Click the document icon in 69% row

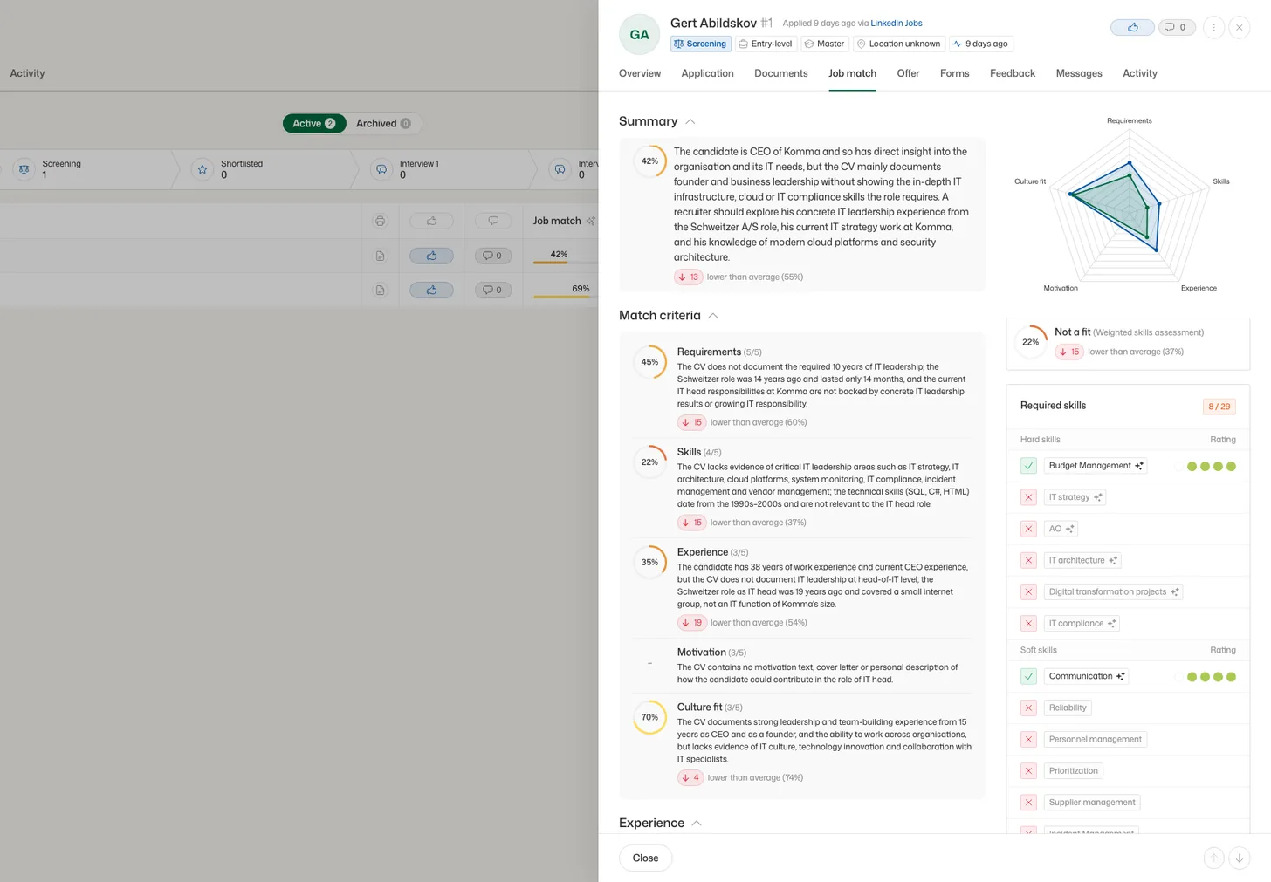pyautogui.click(x=380, y=290)
